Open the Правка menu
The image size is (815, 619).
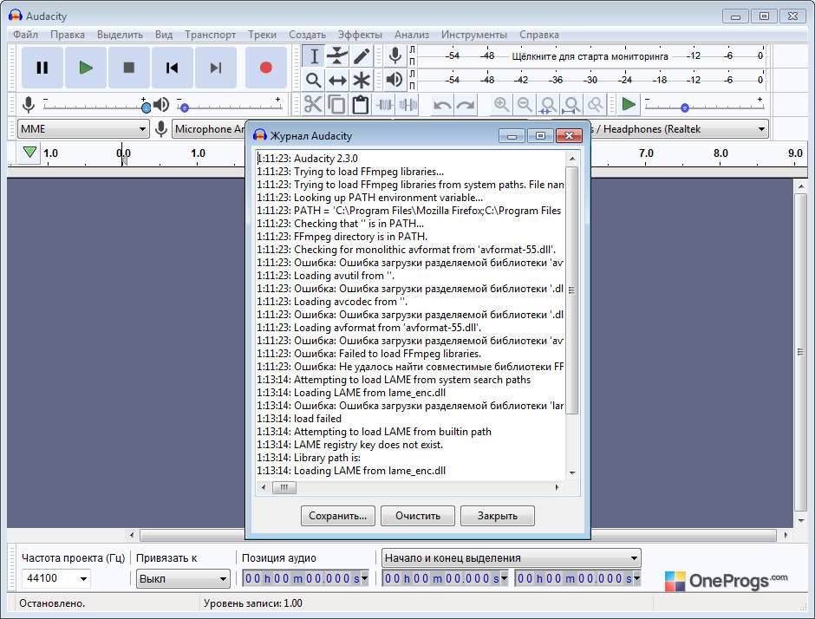point(68,35)
